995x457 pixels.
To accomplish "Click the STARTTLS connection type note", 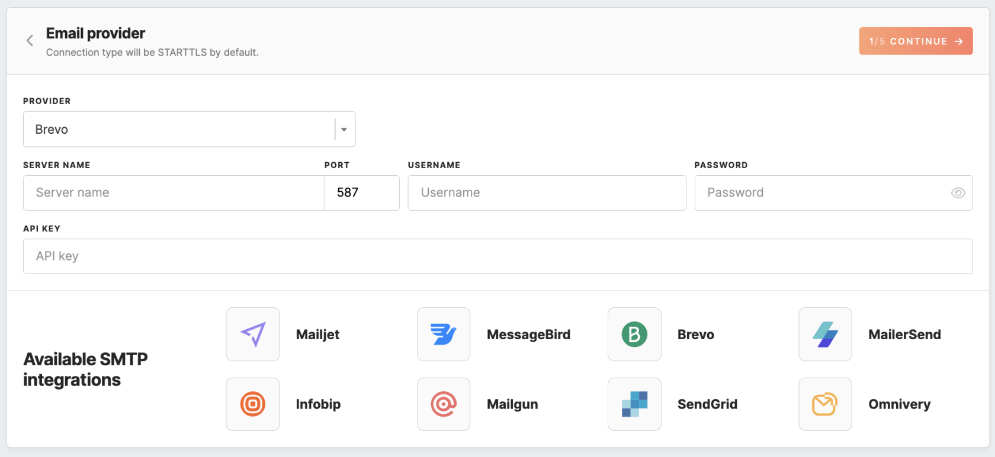I will (x=152, y=52).
